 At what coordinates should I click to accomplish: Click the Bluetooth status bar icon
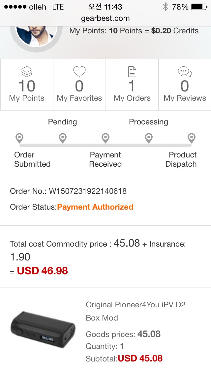click(x=166, y=7)
